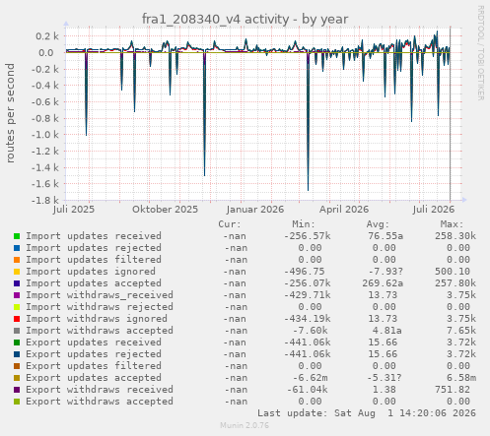The image size is (490, 436).
Task: Click the 'Cur:' column header
Action: coord(230,224)
